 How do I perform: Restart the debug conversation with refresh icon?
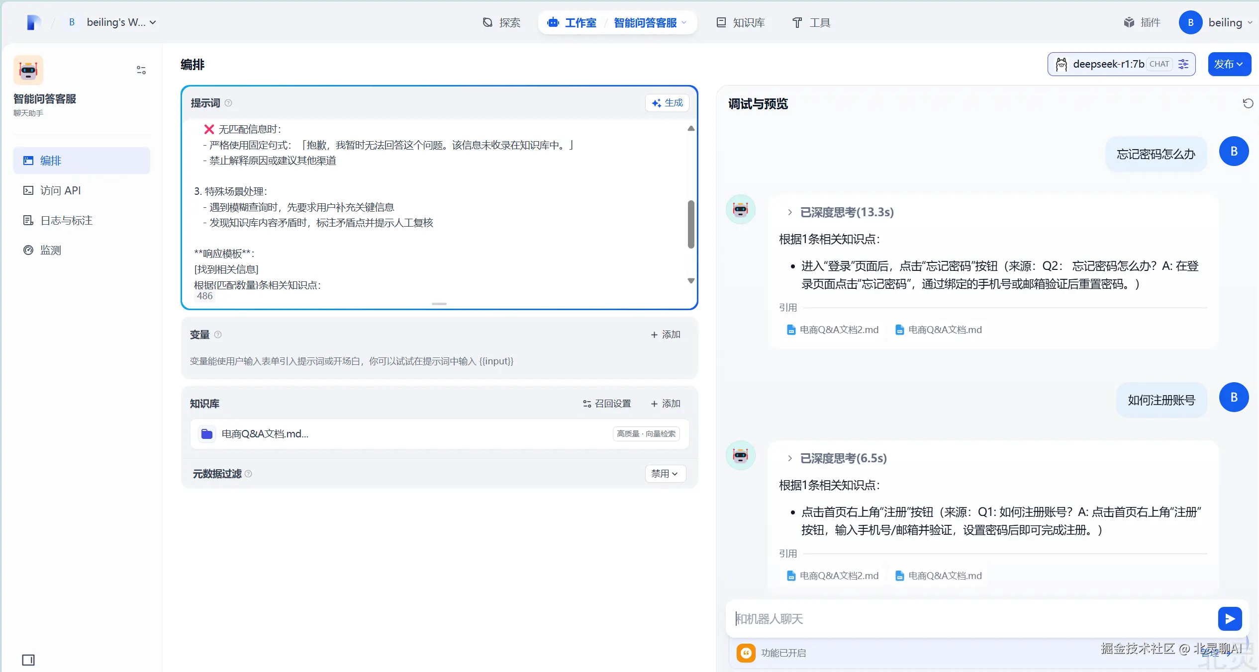(x=1248, y=103)
